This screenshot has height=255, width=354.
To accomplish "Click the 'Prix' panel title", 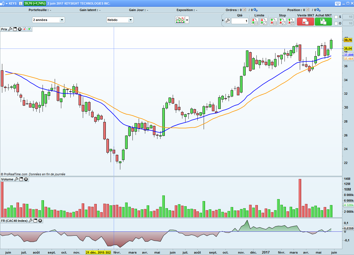I will 4,29.
